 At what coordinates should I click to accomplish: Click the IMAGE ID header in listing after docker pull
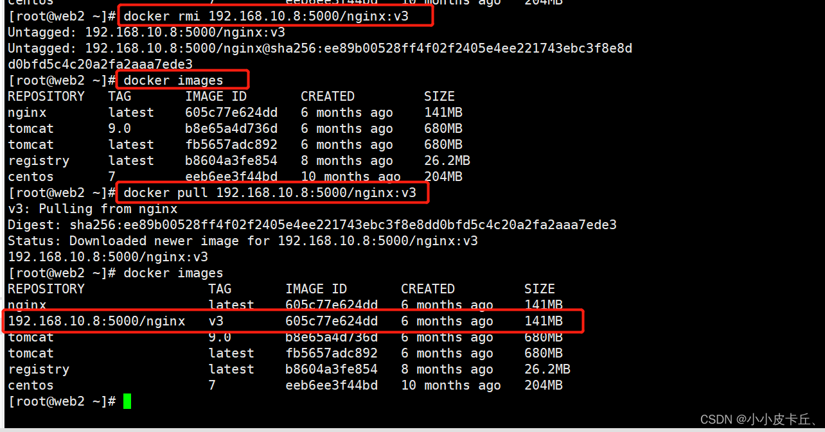point(316,289)
